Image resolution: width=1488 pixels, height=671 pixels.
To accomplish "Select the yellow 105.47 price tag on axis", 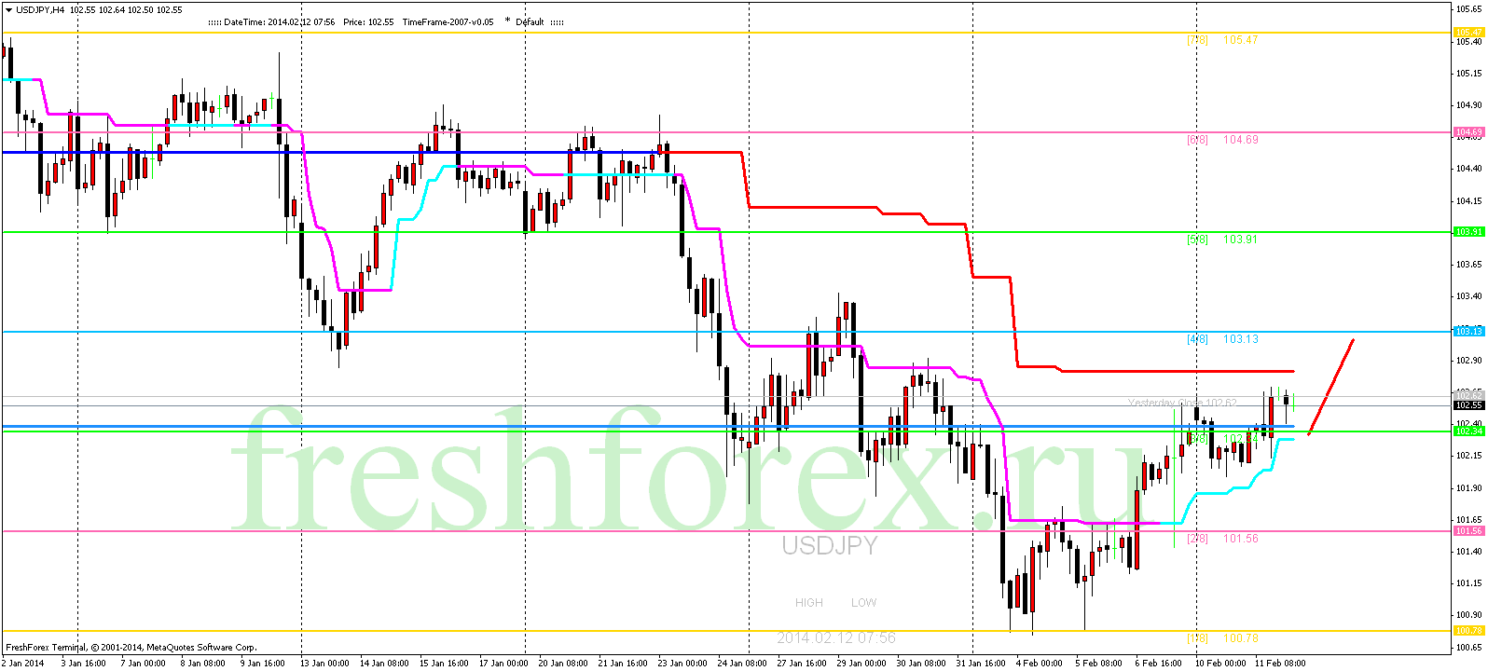I will [x=1469, y=33].
